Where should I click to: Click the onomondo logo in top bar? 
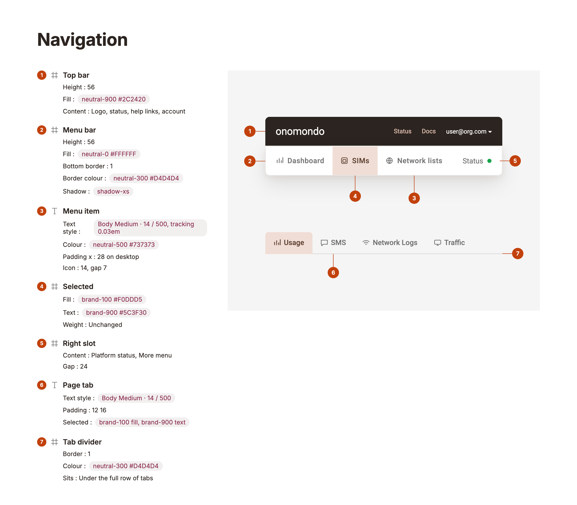(x=300, y=131)
